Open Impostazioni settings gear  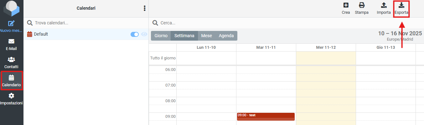click(12, 96)
